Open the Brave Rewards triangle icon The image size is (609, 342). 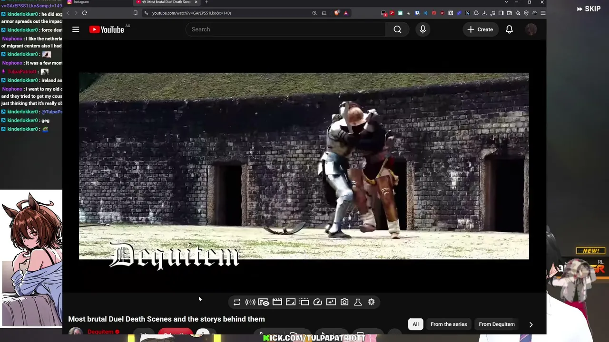tap(346, 13)
